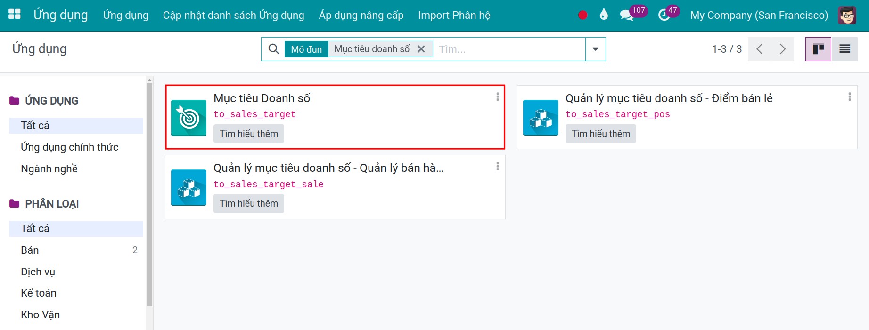Open the search options dropdown arrow
This screenshot has width=869, height=330.
click(596, 49)
